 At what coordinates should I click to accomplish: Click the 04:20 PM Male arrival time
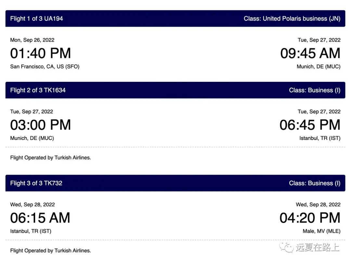coord(310,218)
